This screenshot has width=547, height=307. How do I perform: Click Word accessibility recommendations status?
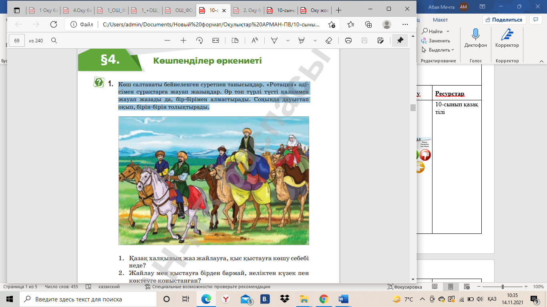207,287
